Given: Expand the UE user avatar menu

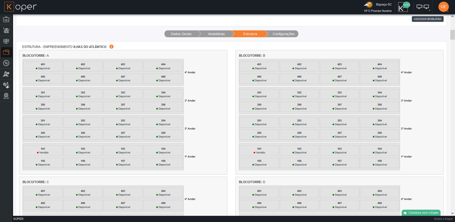Looking at the screenshot, I should pos(443,7).
